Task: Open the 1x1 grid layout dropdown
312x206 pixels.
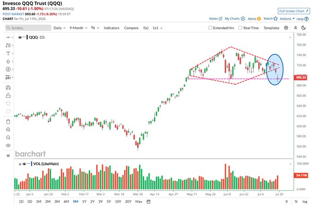Action: (158, 28)
